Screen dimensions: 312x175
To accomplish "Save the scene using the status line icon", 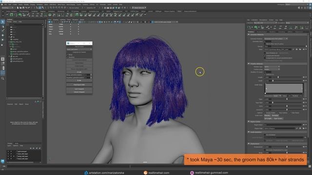I will tap(23, 8).
